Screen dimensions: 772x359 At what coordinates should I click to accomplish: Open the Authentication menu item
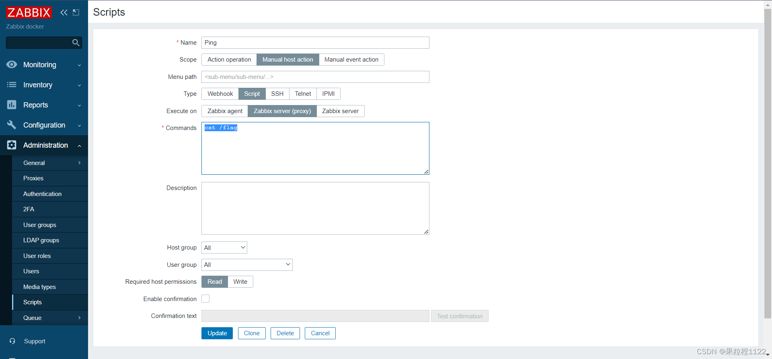point(50,194)
